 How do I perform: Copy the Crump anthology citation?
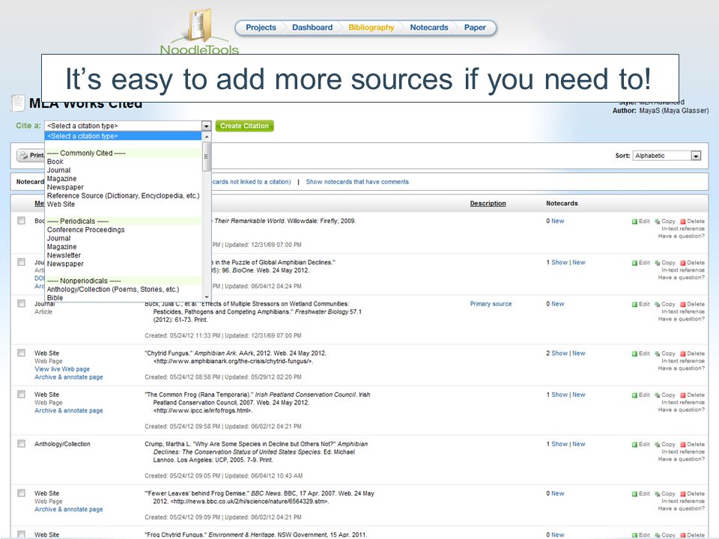tap(665, 445)
